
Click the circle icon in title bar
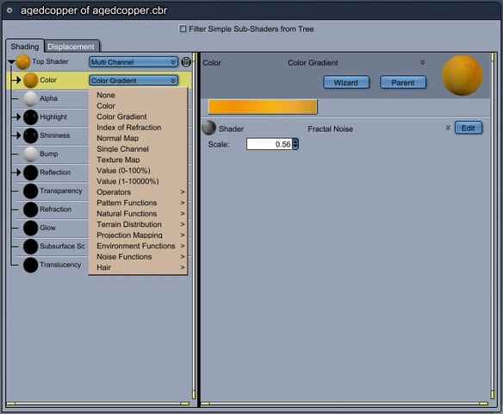tap(9, 10)
